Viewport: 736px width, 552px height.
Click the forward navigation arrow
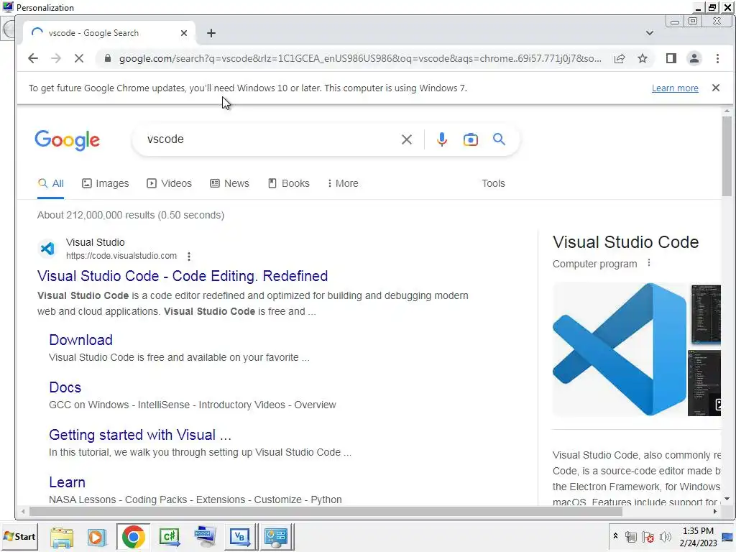(x=56, y=58)
